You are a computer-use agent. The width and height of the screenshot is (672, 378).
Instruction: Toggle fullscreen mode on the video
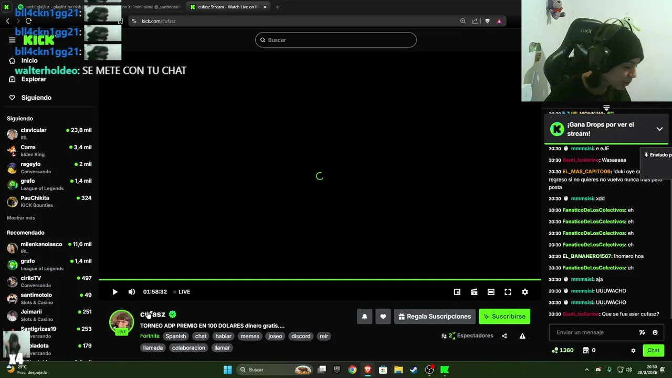click(508, 292)
